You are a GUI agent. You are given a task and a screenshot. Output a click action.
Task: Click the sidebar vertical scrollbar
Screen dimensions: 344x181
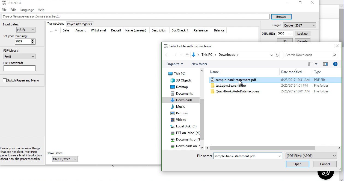(x=202, y=119)
